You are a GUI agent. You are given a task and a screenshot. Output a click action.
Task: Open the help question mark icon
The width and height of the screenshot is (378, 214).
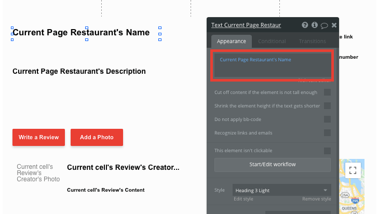(x=305, y=25)
